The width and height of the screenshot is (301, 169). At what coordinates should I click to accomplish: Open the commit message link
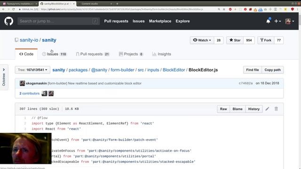pos(95,84)
